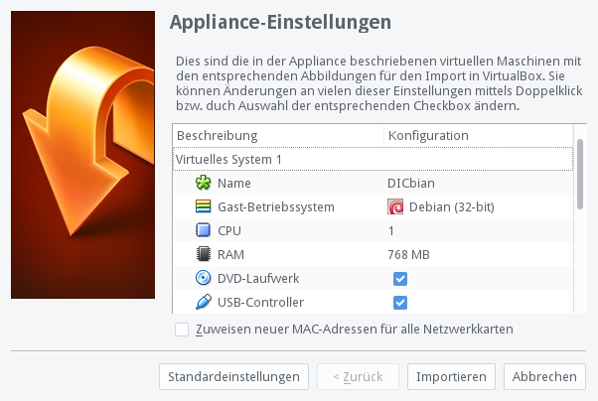Click the Abbrechen button
This screenshot has height=401, width=598.
544,376
